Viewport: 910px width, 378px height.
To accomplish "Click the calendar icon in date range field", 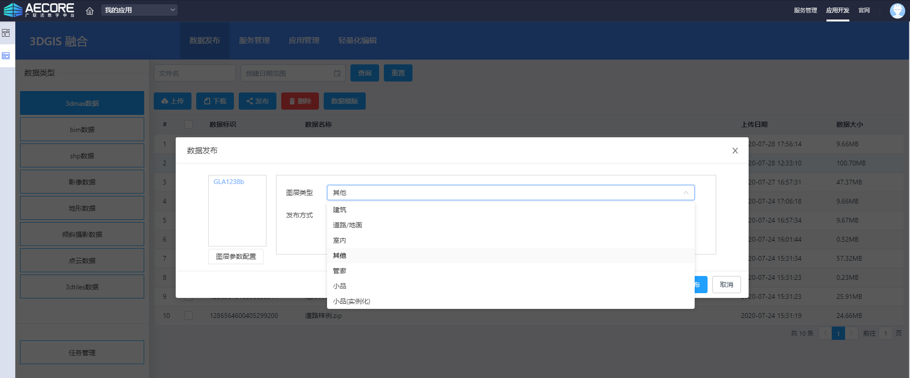I will [337, 73].
